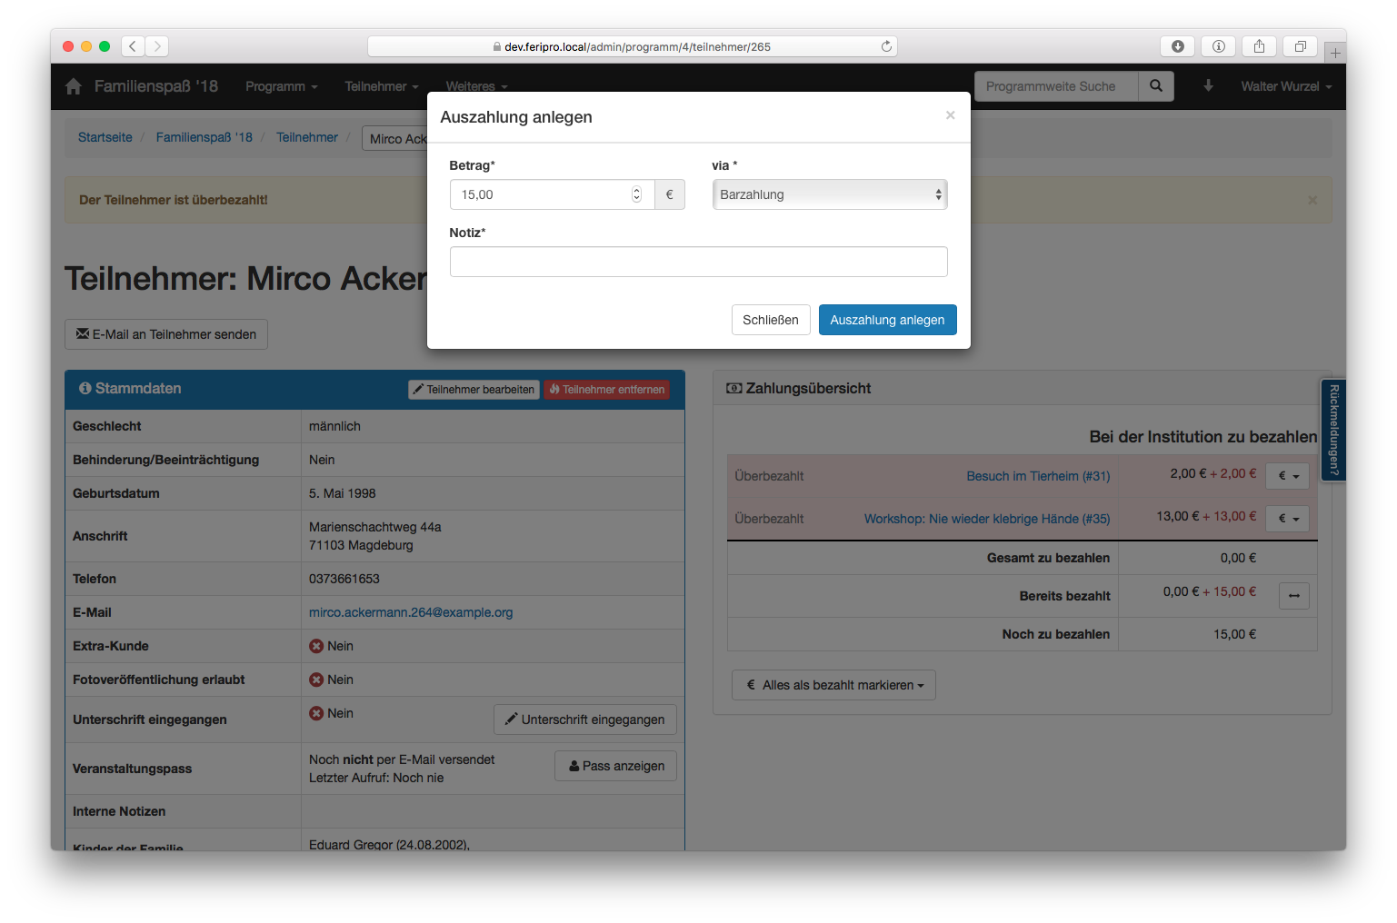The width and height of the screenshot is (1397, 923).
Task: Click the Safari back arrow
Action: (x=133, y=46)
